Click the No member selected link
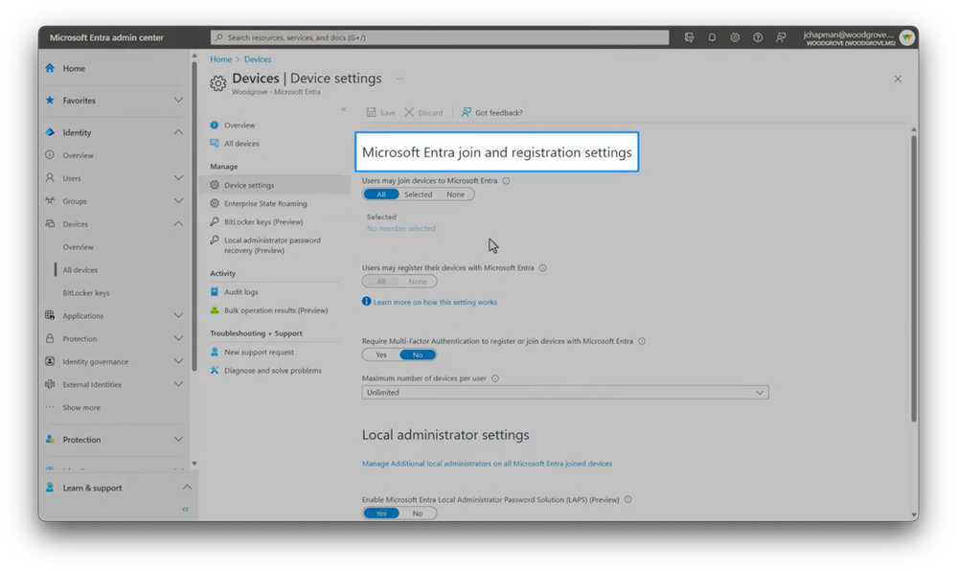 click(x=401, y=228)
